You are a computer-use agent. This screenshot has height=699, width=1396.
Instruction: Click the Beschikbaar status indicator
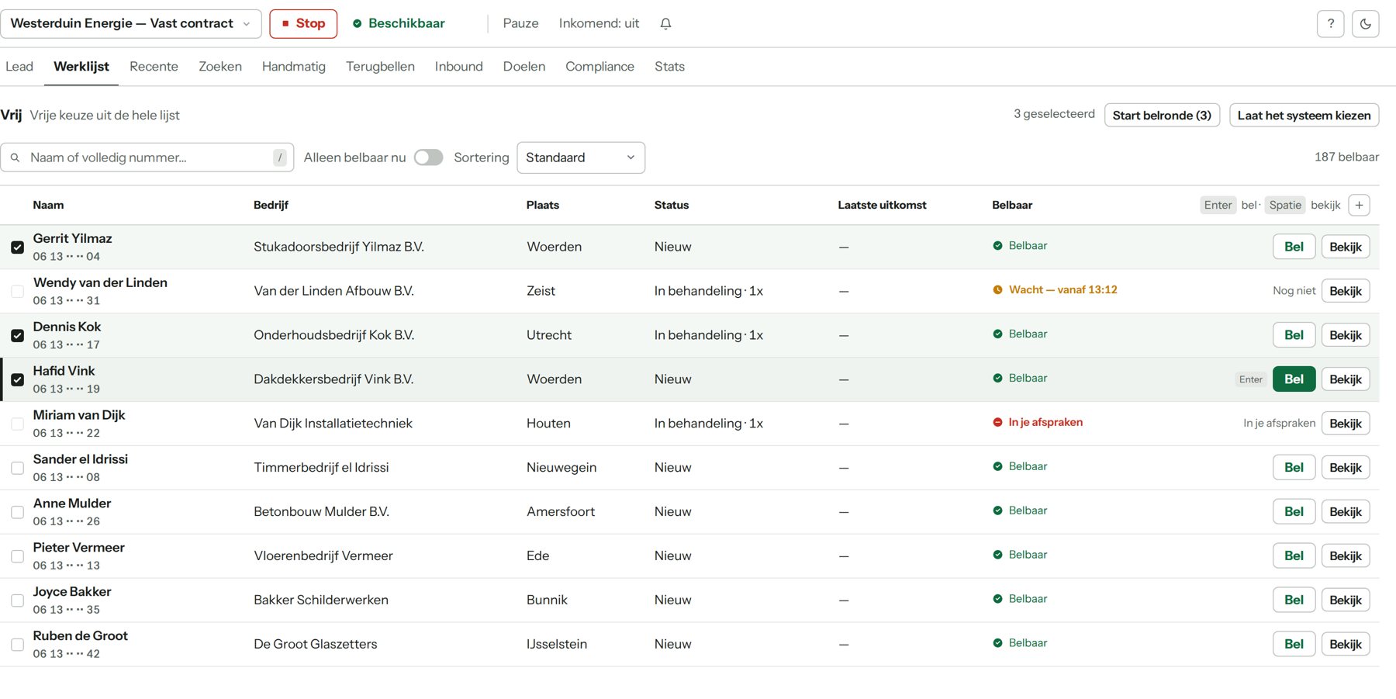(x=399, y=24)
